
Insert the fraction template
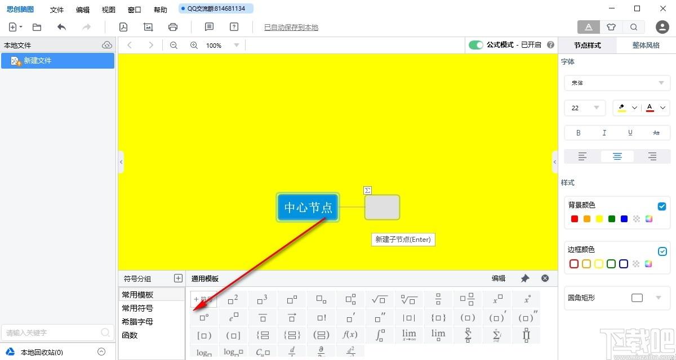click(x=438, y=300)
